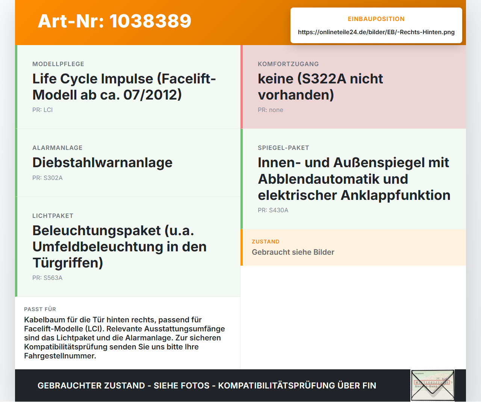Click the SPIEGEL-PAKET label
Screen dimensions: 481x402
click(283, 148)
